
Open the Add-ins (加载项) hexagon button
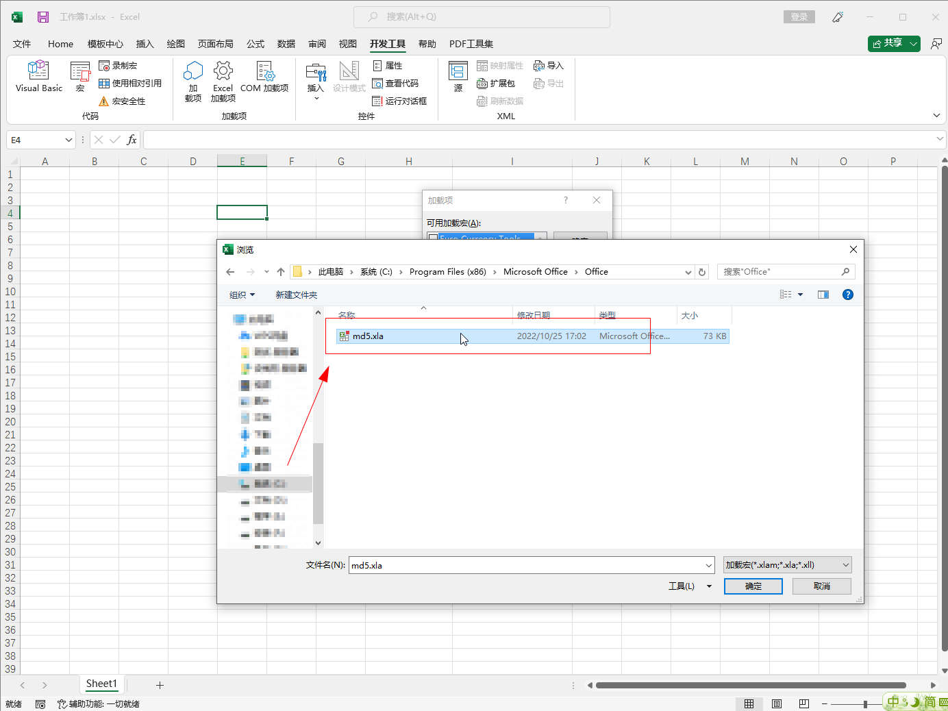coord(193,82)
